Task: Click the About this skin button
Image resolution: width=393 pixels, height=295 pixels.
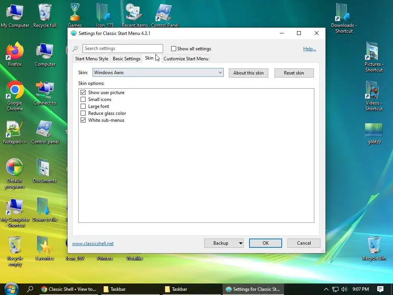Action: click(x=248, y=73)
